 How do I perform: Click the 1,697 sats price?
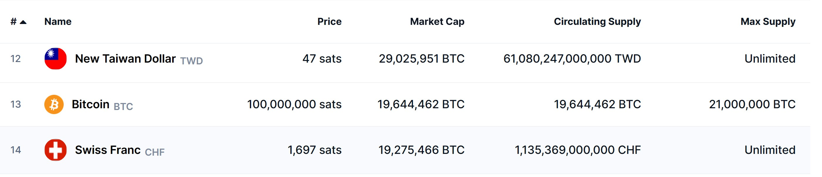point(314,150)
